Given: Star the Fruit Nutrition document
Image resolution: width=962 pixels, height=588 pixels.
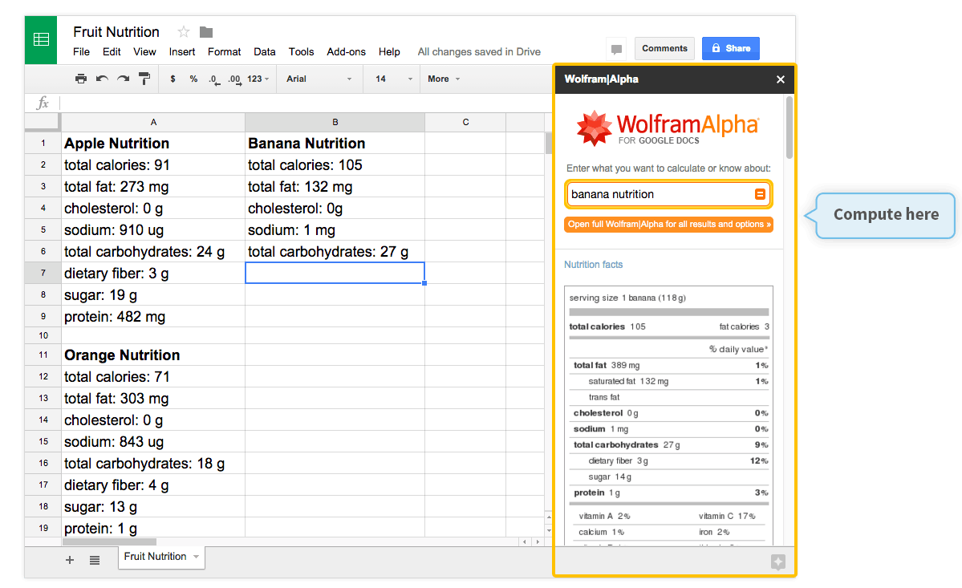Looking at the screenshot, I should coord(184,32).
